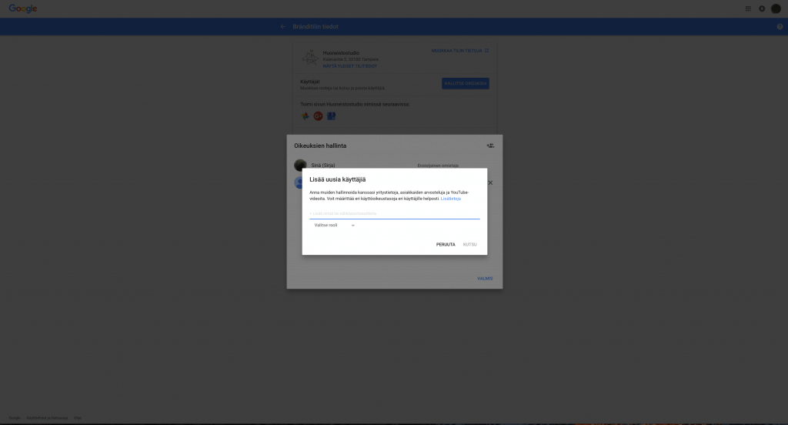Open the Valitse rooli dropdown

[334, 226]
